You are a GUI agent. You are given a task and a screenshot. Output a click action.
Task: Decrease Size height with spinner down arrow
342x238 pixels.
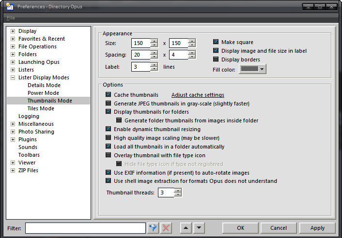tap(192, 45)
